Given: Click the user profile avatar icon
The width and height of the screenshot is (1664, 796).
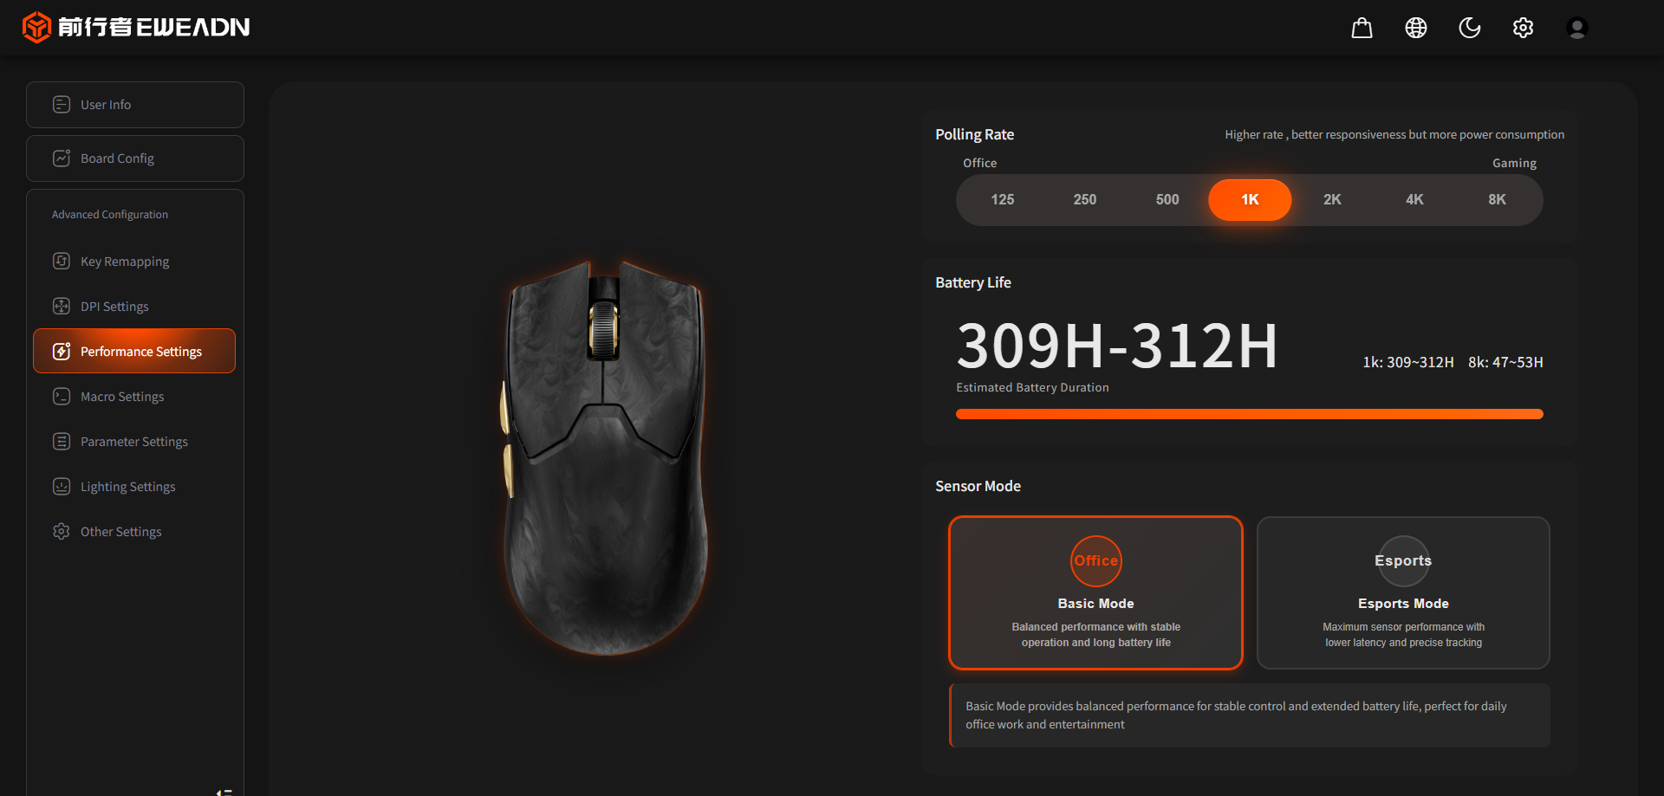Looking at the screenshot, I should click(x=1576, y=28).
